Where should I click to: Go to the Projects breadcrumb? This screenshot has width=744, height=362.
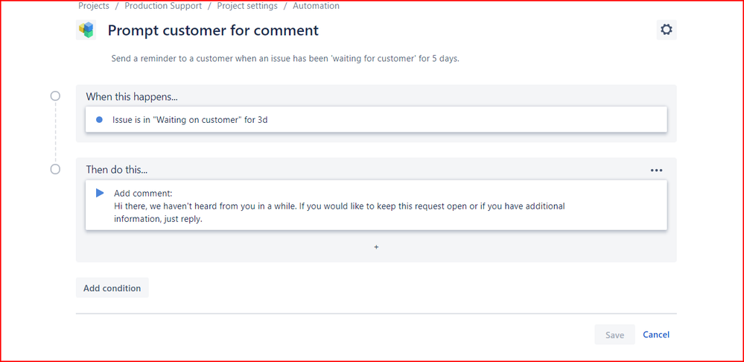pyautogui.click(x=94, y=6)
